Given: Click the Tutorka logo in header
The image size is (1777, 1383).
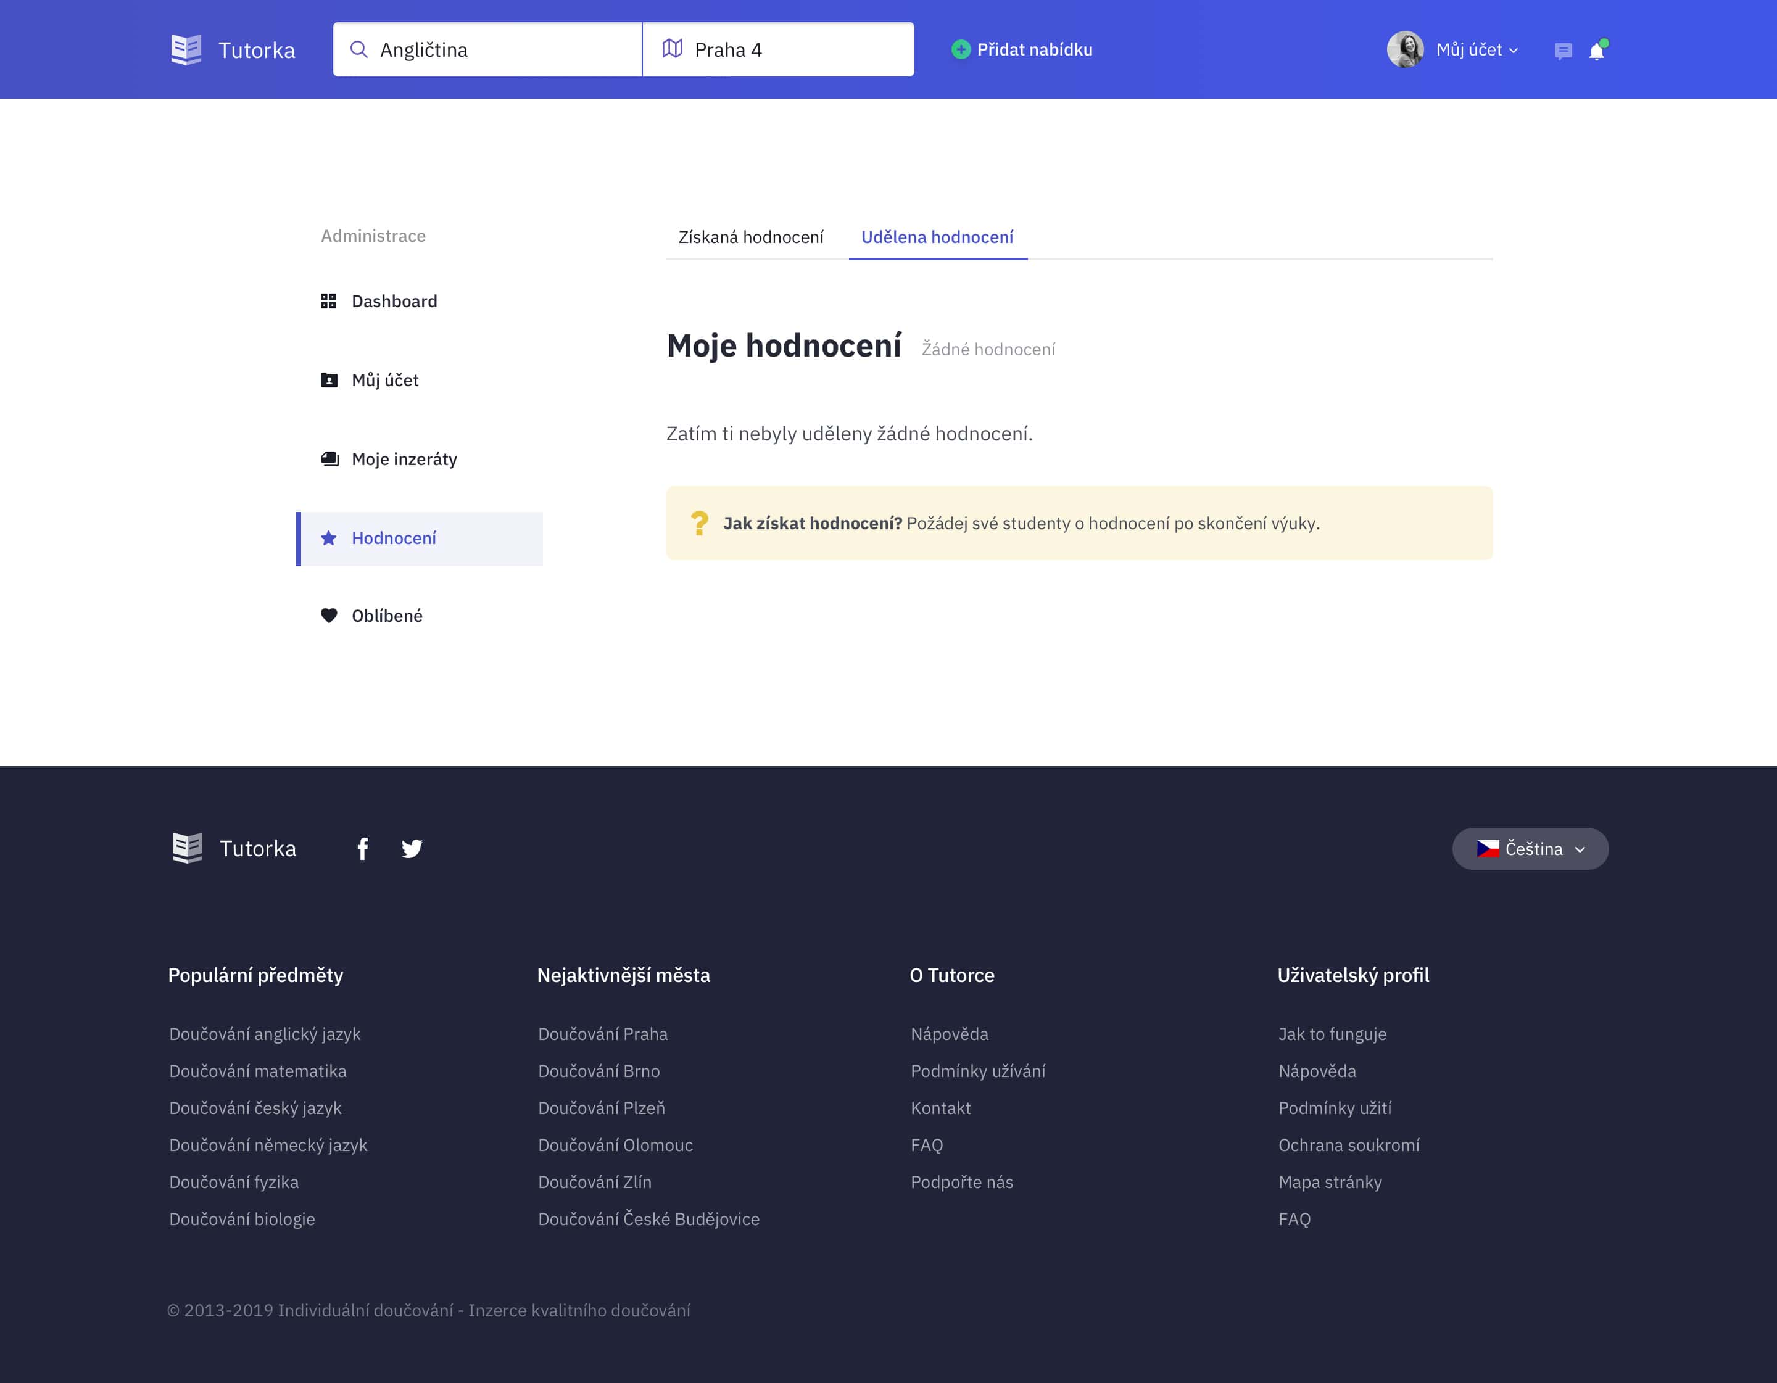Looking at the screenshot, I should point(233,49).
